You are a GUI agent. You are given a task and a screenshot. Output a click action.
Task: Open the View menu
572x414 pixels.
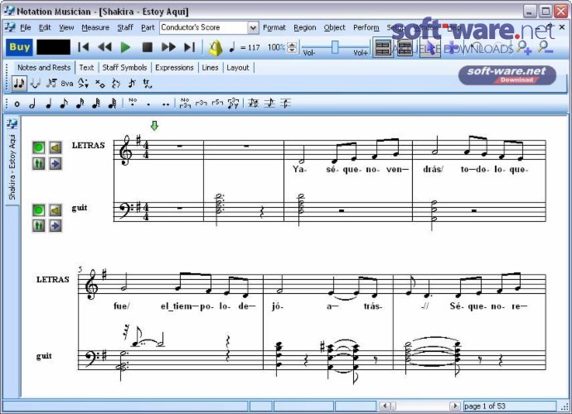[66, 27]
